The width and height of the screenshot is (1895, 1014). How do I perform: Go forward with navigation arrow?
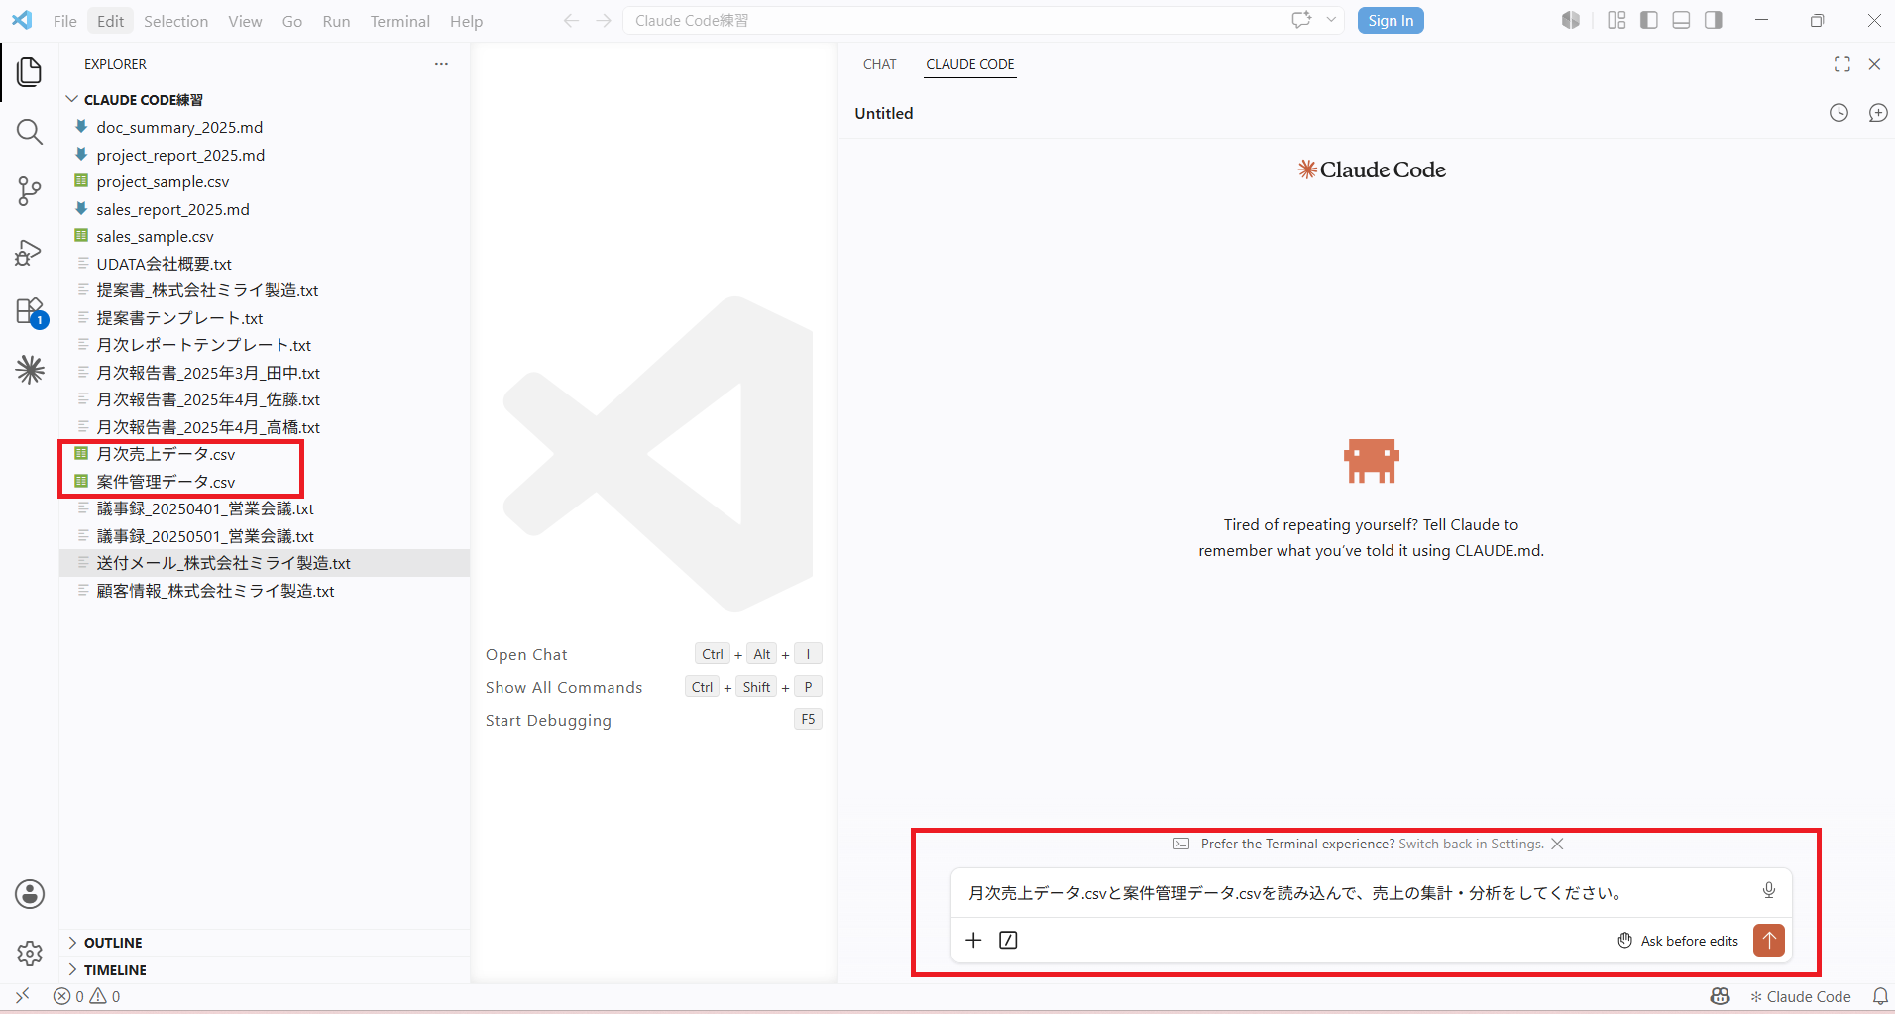pos(604,21)
